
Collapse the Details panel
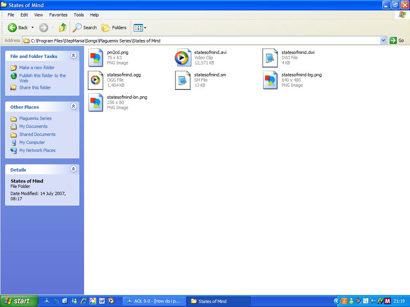[x=74, y=169]
